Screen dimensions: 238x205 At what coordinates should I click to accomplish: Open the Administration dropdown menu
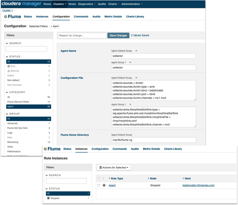click(x=132, y=4)
